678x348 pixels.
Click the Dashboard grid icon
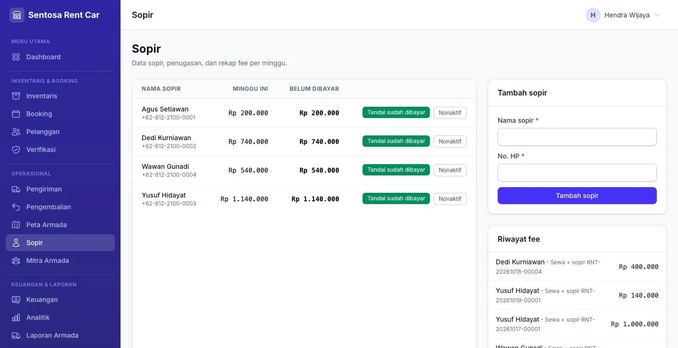[16, 57]
